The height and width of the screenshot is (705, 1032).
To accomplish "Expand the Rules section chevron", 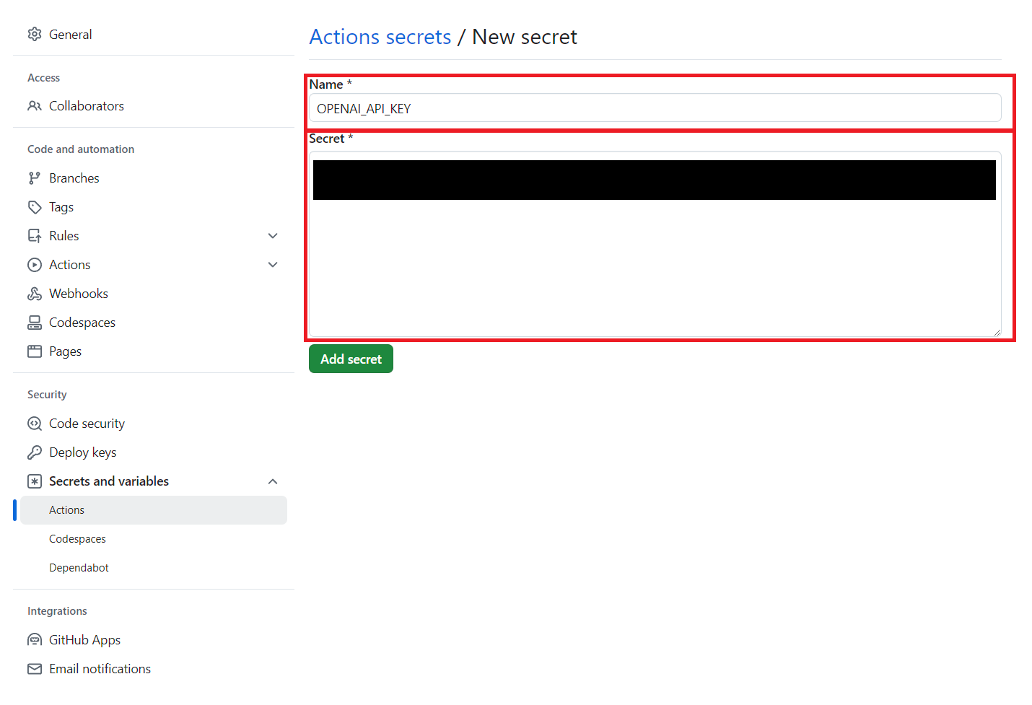I will [x=273, y=236].
